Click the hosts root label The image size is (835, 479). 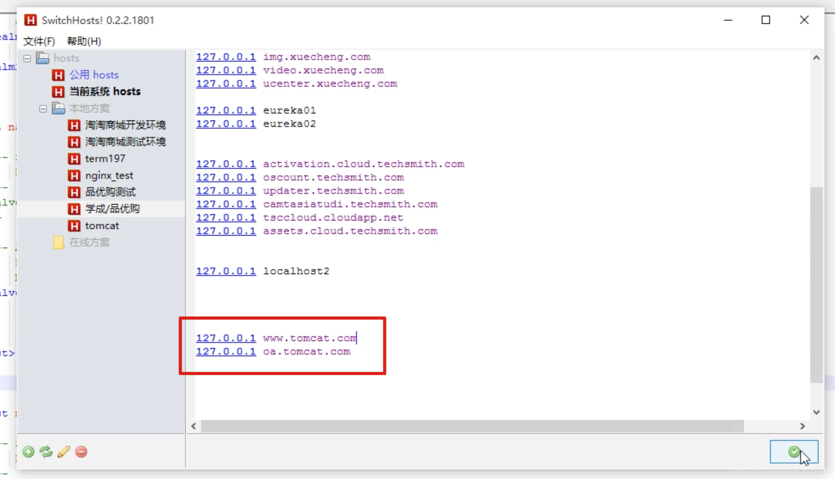66,58
